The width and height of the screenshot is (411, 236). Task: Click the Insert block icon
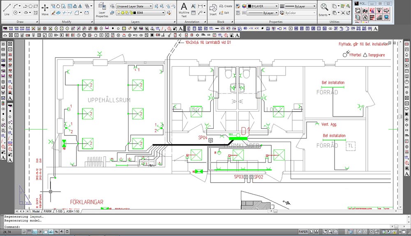tap(213, 10)
